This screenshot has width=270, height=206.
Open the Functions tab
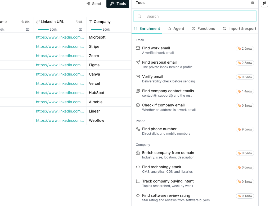tap(203, 29)
